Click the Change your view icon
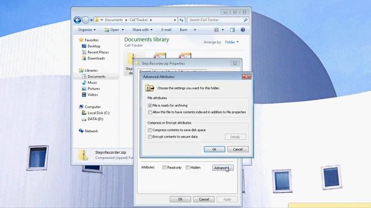The width and height of the screenshot is (371, 208). pos(216,29)
